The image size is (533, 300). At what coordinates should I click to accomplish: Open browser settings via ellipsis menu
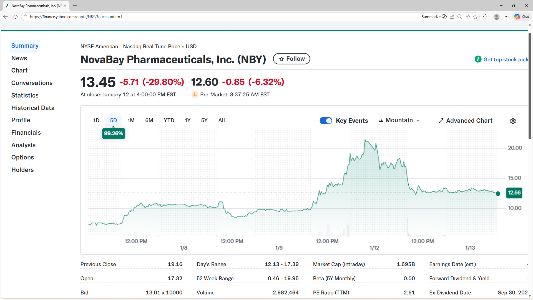tap(507, 17)
